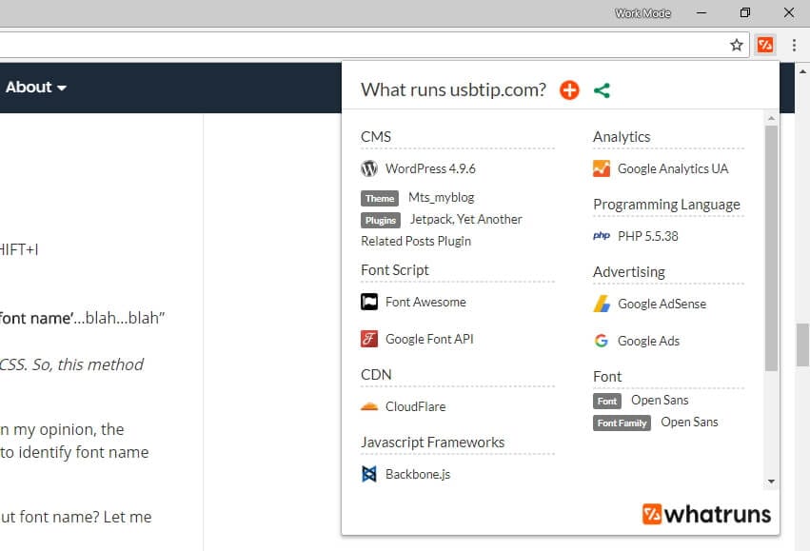
Task: Click the Programming Language heading
Action: pos(666,205)
